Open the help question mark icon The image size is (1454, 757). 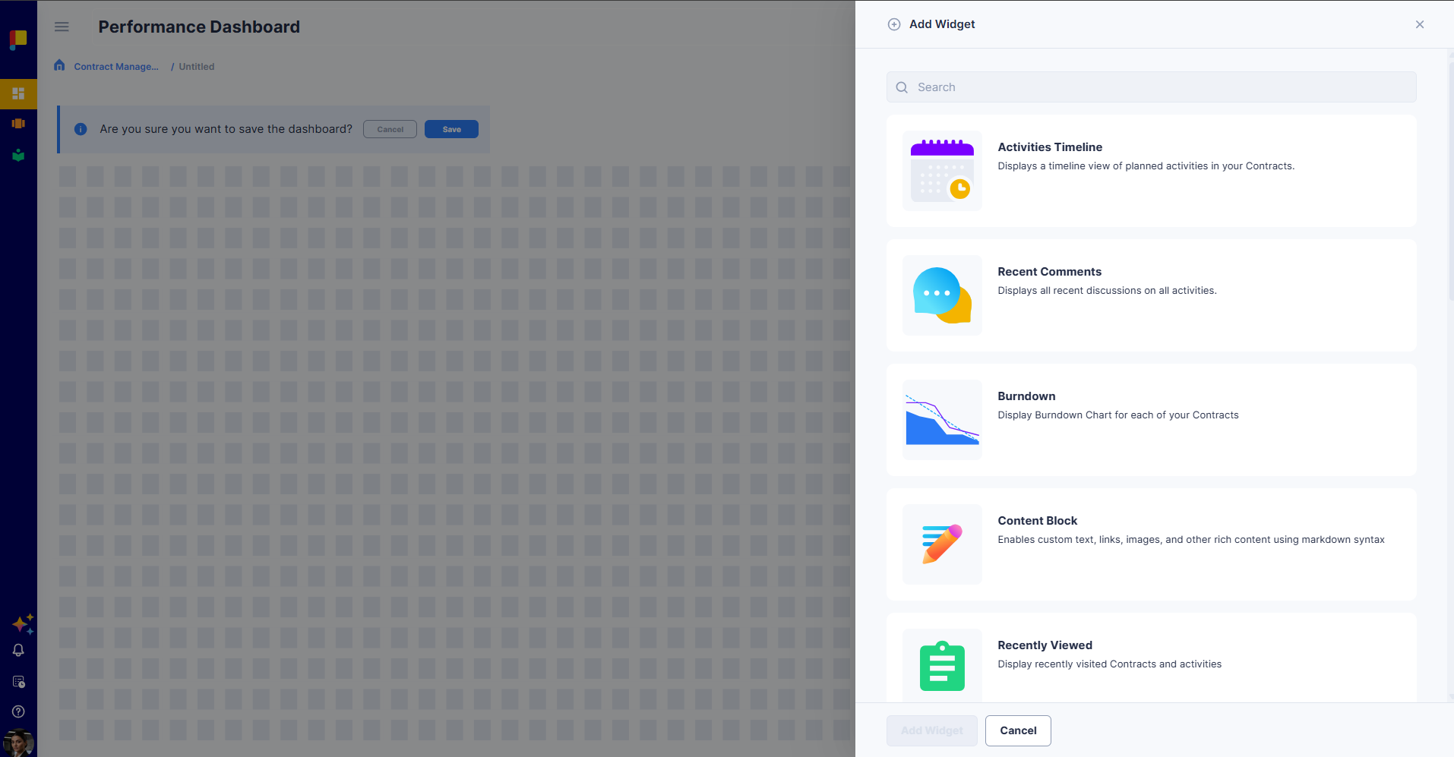pyautogui.click(x=18, y=711)
